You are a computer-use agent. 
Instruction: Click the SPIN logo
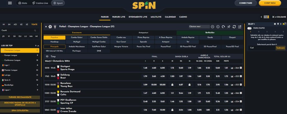(144, 6)
